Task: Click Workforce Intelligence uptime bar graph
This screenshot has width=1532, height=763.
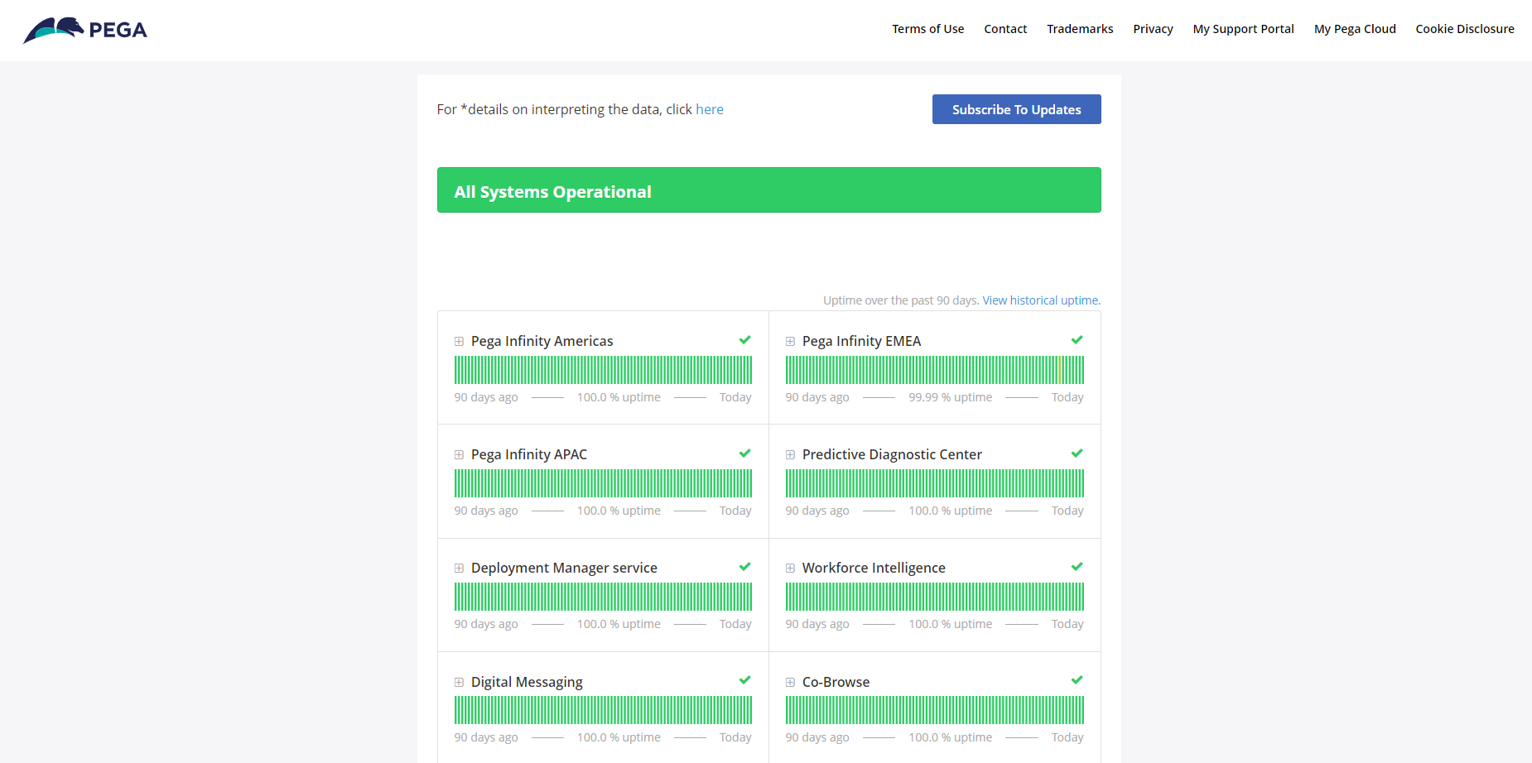Action: click(935, 597)
